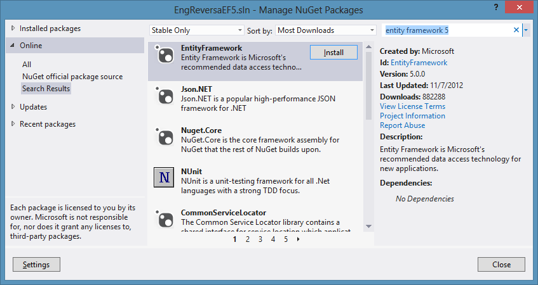
Task: Click the CommonServiceLocator package icon
Action: pyautogui.click(x=165, y=219)
